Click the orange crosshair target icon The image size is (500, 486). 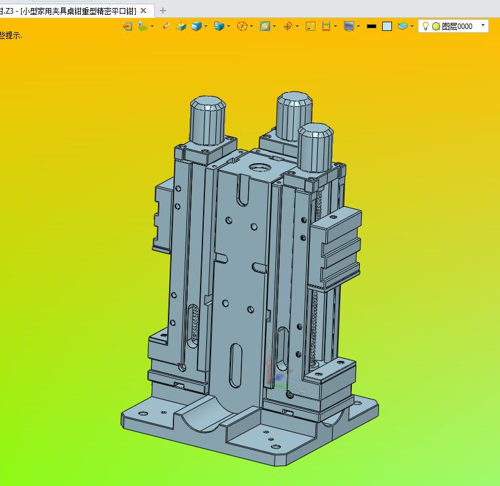pyautogui.click(x=288, y=26)
